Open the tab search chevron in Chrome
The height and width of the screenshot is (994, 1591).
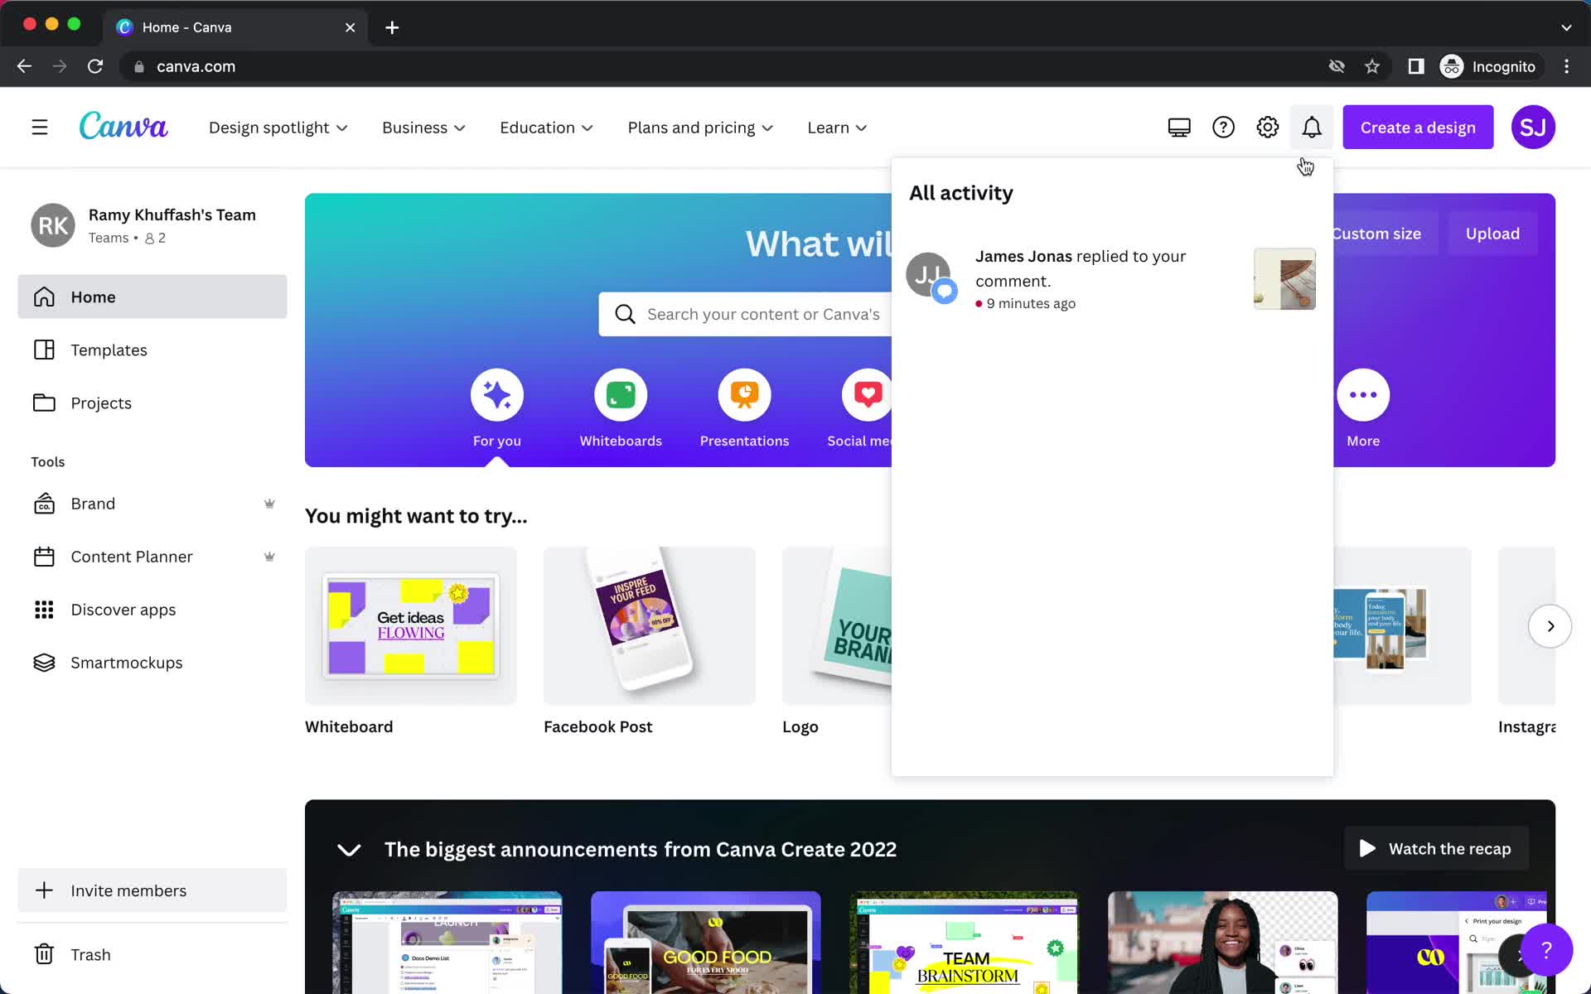coord(1566,27)
